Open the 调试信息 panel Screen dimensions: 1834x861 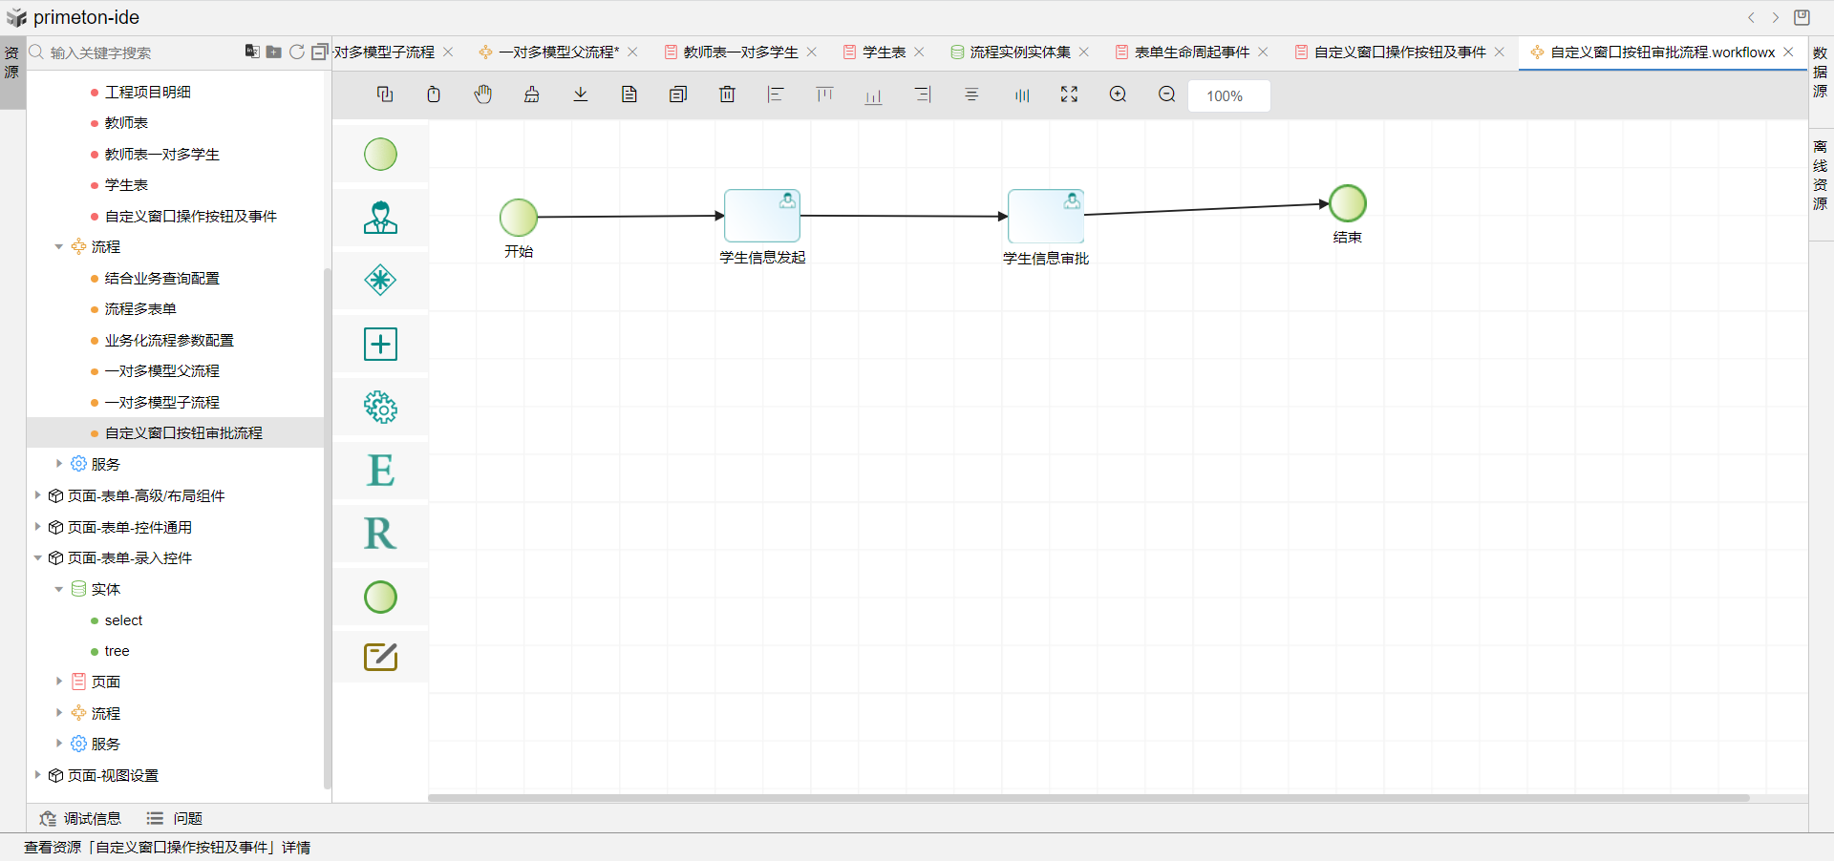pos(81,818)
